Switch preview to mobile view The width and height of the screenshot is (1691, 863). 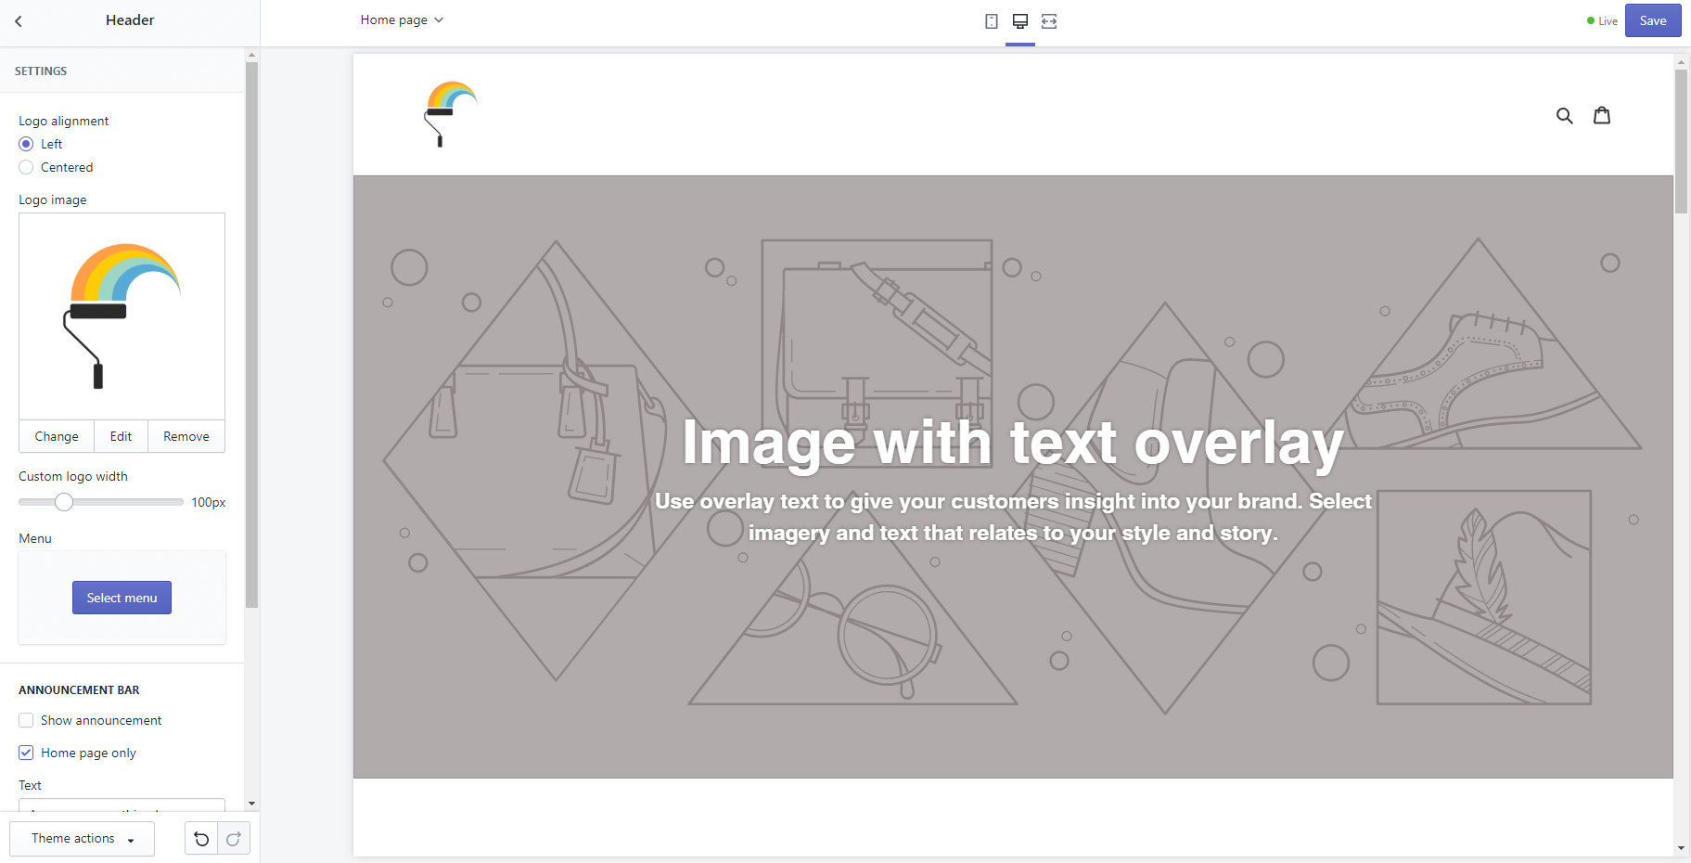pyautogui.click(x=993, y=20)
